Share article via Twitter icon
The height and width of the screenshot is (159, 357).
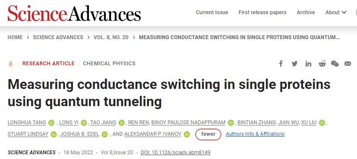(x=294, y=64)
